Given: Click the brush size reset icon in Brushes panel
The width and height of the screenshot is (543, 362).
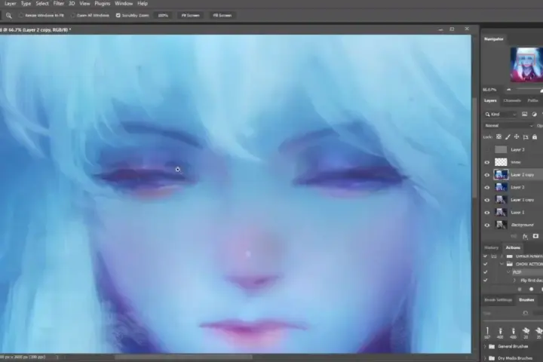Looking at the screenshot, I should [x=526, y=313].
